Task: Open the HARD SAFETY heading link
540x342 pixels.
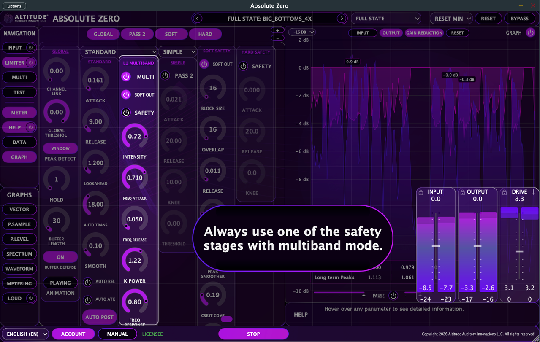Action: [x=256, y=52]
